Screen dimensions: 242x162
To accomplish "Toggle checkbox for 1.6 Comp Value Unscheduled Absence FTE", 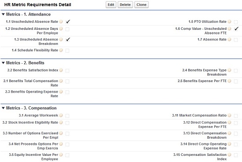I will [x=236, y=29].
